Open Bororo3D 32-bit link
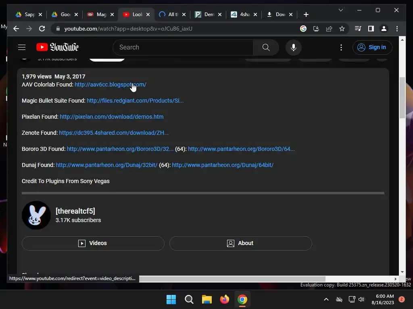Image resolution: width=413 pixels, height=309 pixels. tap(120, 149)
